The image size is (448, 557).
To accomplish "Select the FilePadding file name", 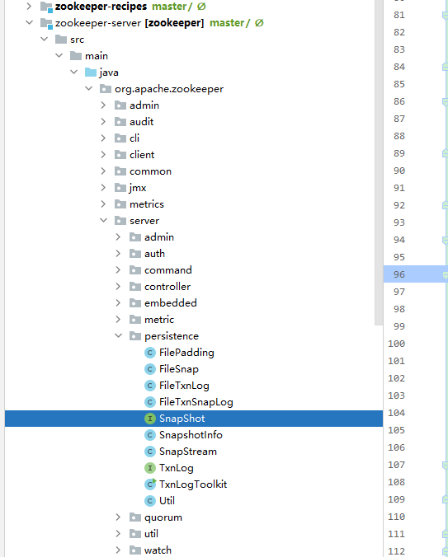I will coord(186,353).
